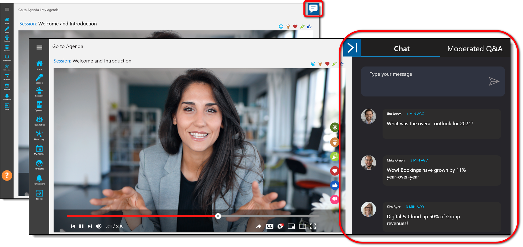
Task: Open Notifications bell in the sidebar
Action: coord(39,180)
